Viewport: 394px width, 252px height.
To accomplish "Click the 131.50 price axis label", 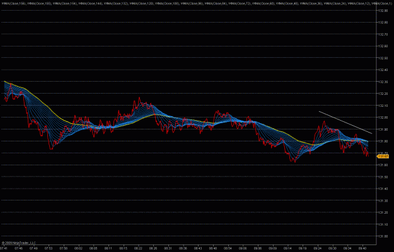I will coord(383,177).
